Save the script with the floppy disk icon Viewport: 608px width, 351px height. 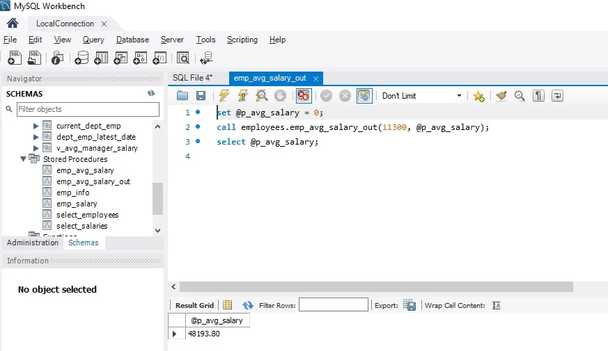(x=201, y=96)
